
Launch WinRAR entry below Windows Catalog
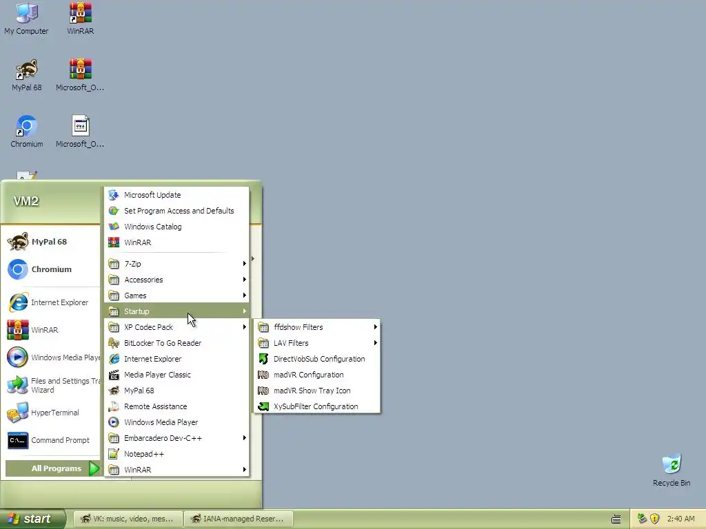[176, 242]
